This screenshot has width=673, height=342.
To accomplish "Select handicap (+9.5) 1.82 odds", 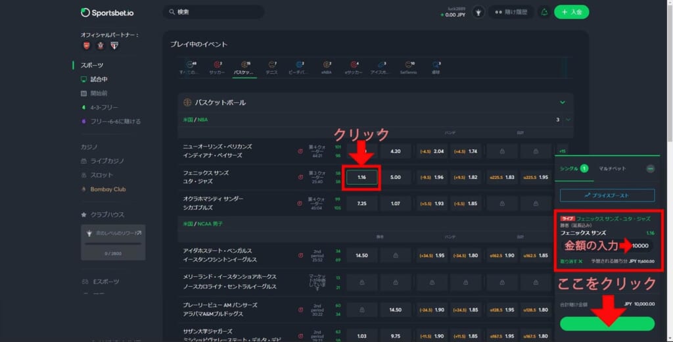I will click(465, 177).
